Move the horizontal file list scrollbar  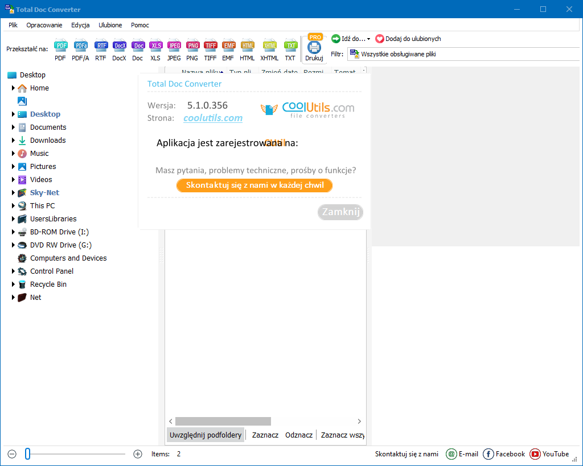223,421
